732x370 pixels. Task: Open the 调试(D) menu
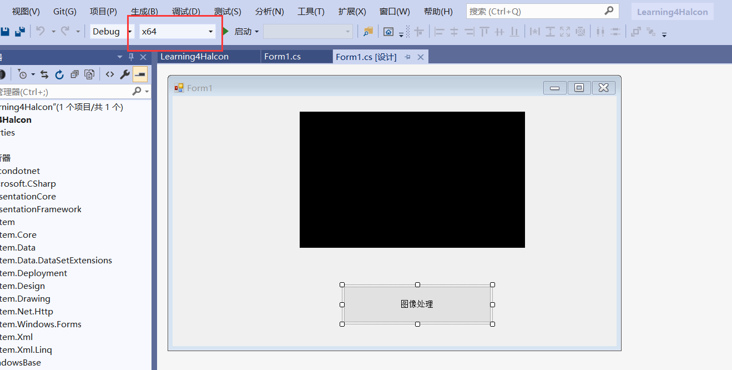coord(187,11)
